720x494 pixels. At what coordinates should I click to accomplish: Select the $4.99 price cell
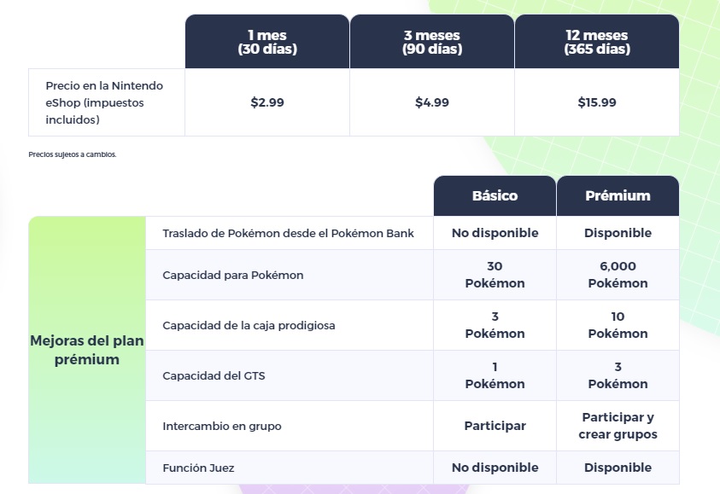click(x=431, y=102)
